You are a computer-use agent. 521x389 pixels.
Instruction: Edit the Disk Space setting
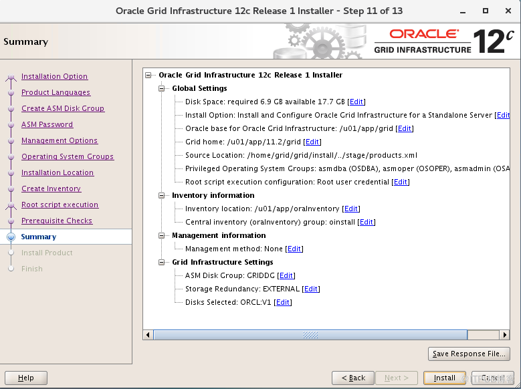(x=356, y=102)
